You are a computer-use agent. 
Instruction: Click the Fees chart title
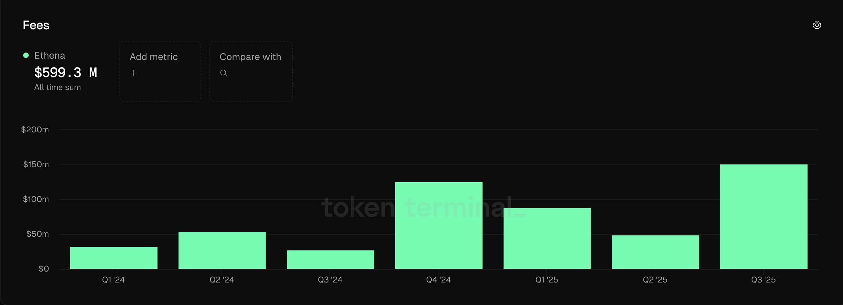coord(36,25)
